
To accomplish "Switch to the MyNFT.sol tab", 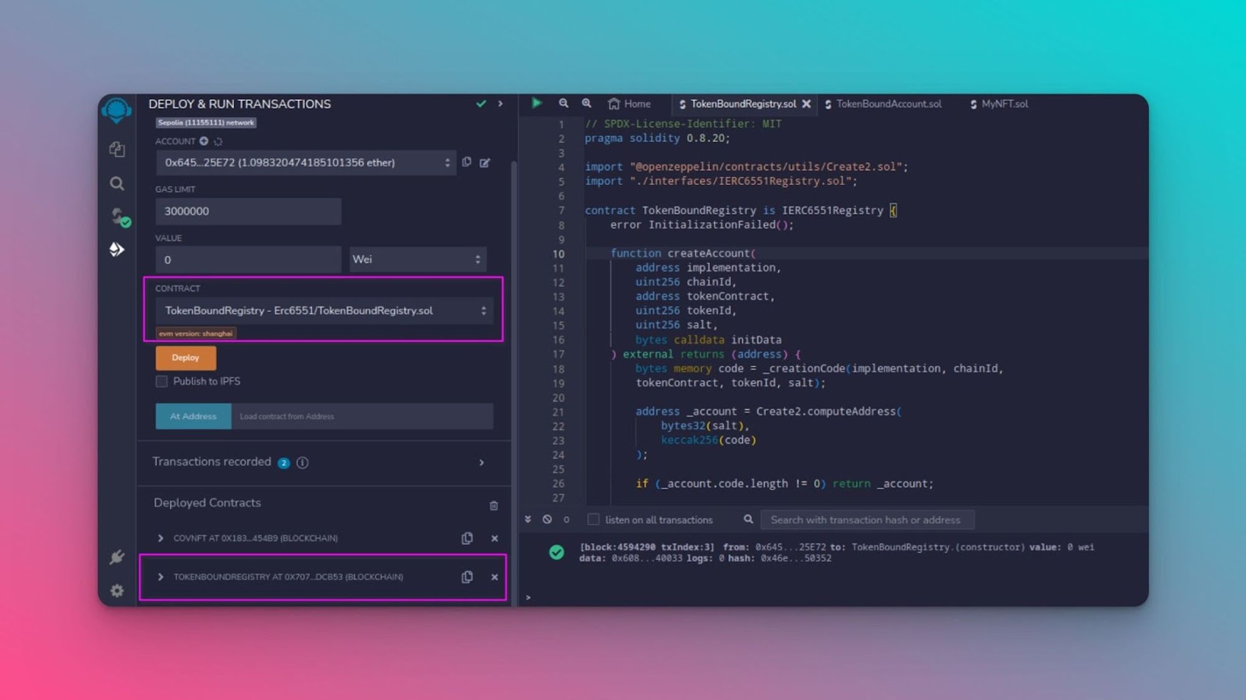I will (999, 104).
